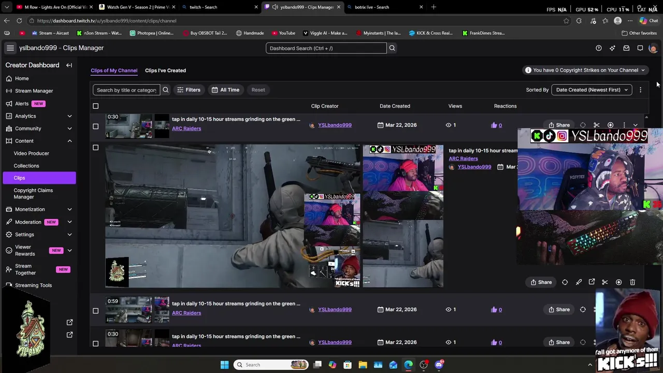Collapse the Content sidebar section
Viewport: 663px width, 373px height.
coord(69,141)
